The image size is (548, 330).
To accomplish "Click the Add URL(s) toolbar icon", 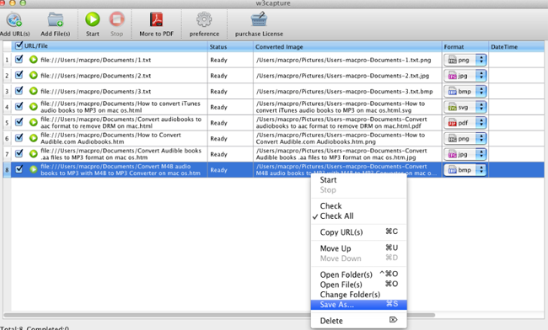I will tap(14, 20).
